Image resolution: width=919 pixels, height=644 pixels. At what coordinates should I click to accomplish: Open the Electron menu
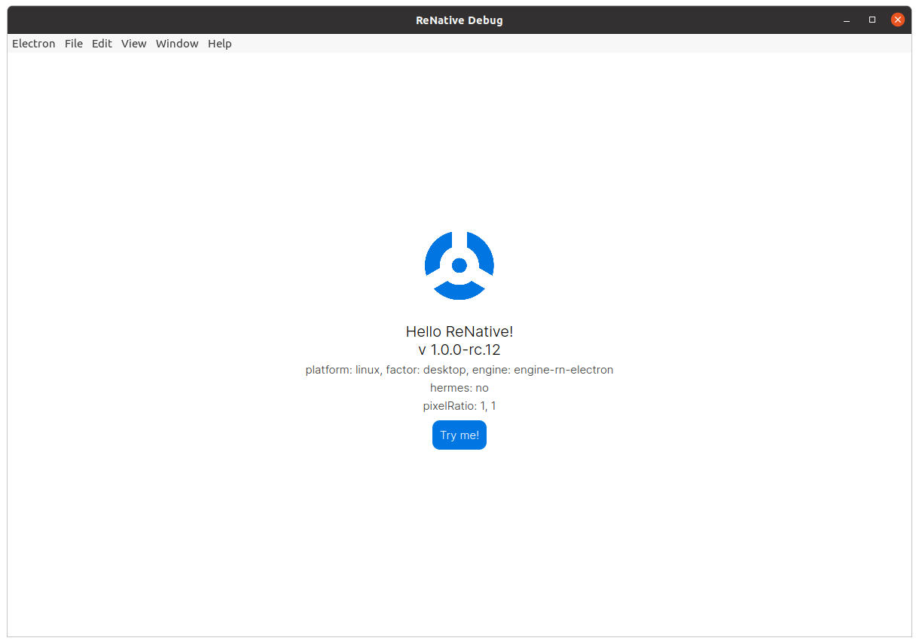(34, 44)
